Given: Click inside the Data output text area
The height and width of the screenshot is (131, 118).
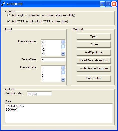Looking at the screenshot, I should (x=59, y=113).
